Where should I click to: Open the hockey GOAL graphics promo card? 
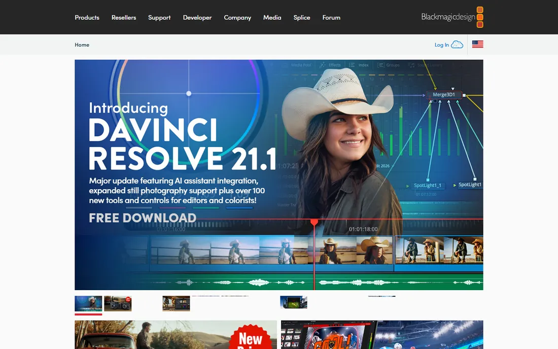click(x=382, y=334)
